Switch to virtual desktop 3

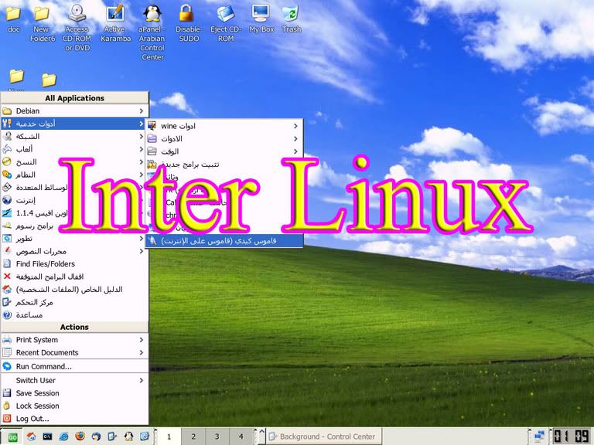(x=217, y=437)
